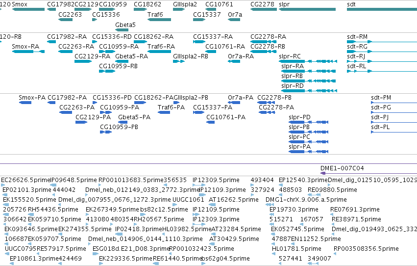Viewport: 417px width, 266px height.
Task: Select the IP02418.3prime feature
Action: click(x=119, y=234)
